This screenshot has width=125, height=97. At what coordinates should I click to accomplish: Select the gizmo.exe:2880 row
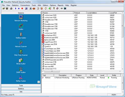pyautogui.click(x=81, y=40)
